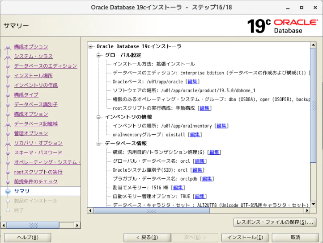Edit インベントリの場所 link
This screenshot has width=323, height=243.
[221, 126]
